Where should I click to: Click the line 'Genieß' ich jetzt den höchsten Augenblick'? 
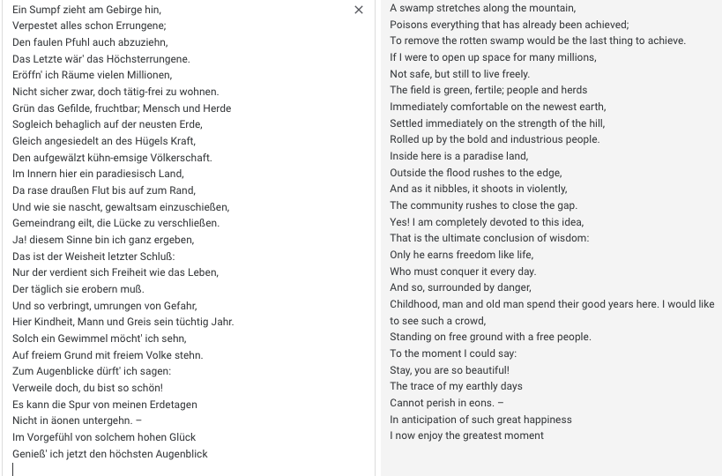point(110,454)
